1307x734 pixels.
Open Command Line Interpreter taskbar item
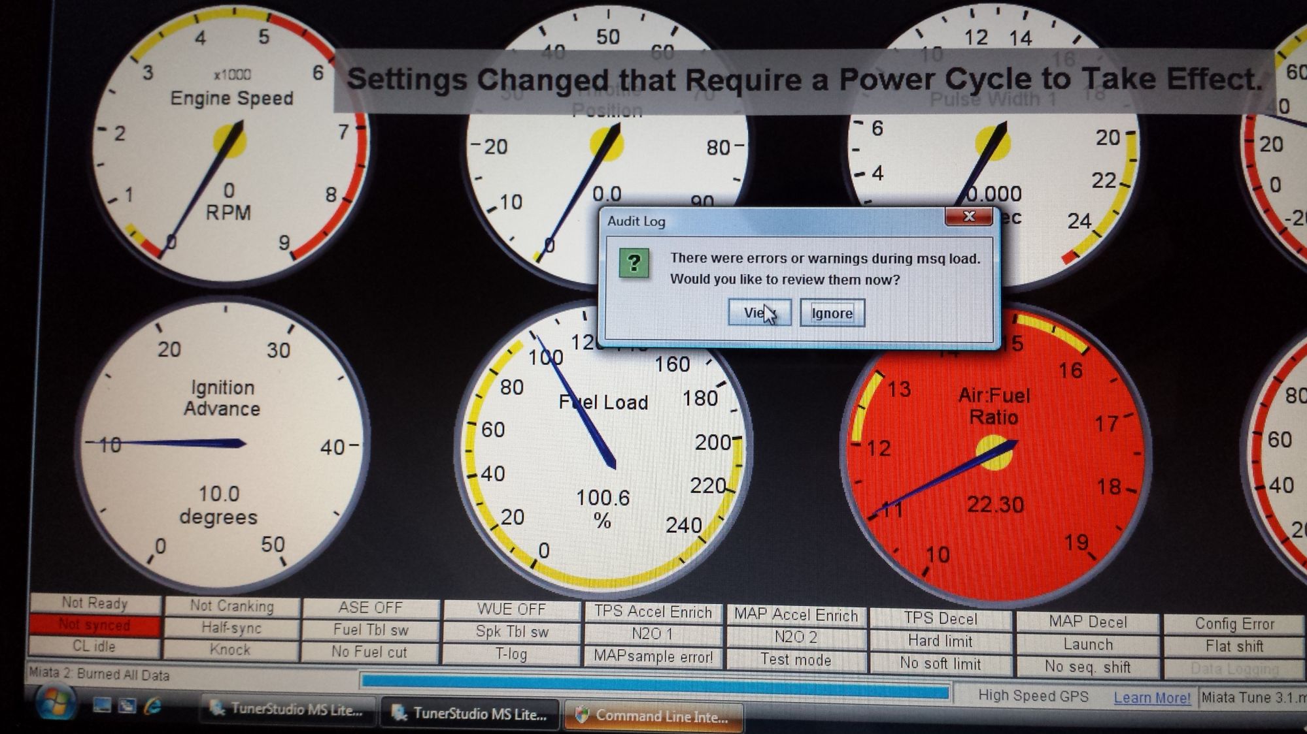pyautogui.click(x=653, y=717)
